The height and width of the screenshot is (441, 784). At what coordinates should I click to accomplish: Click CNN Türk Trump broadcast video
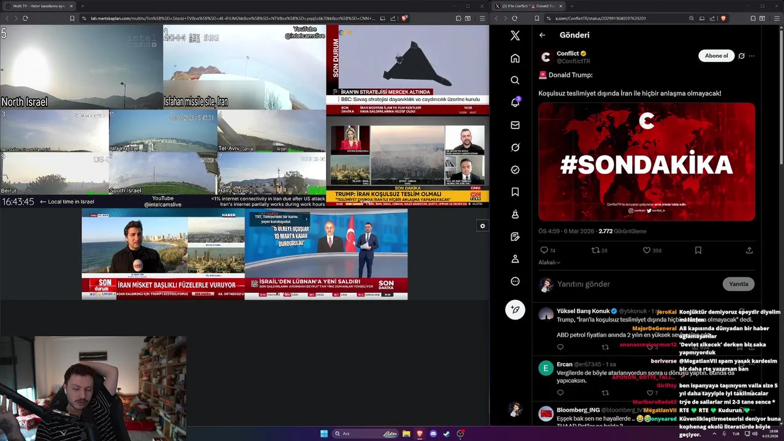[x=407, y=162]
